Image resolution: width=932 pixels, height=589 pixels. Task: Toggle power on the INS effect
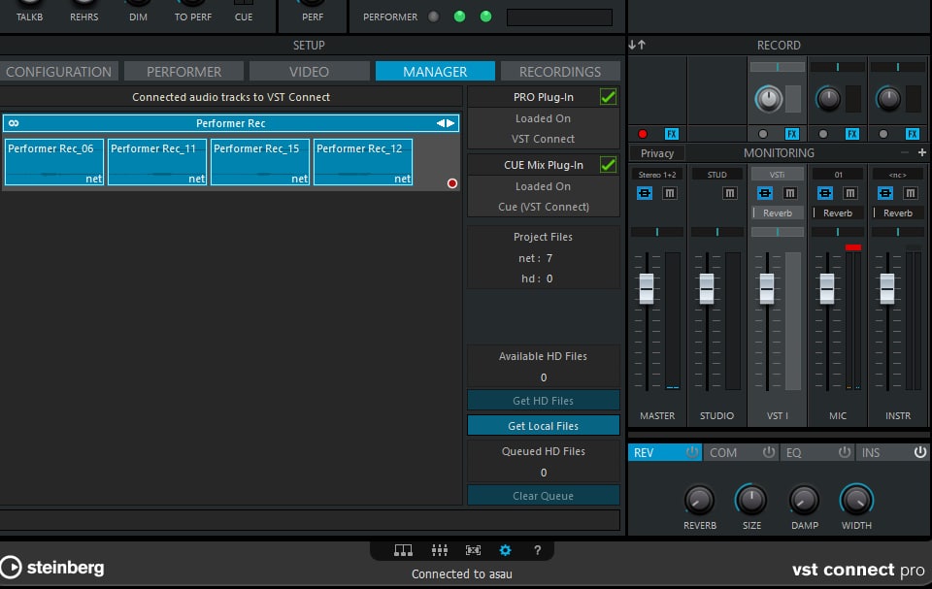[x=919, y=452]
